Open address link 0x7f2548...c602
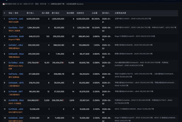Image resolution: width=182 pixels, height=122 pixels. point(16,109)
